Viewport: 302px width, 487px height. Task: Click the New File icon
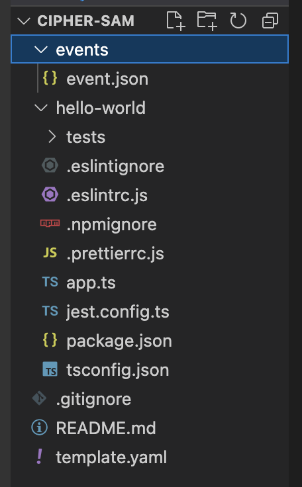click(176, 21)
